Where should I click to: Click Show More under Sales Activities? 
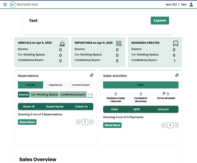pos(112,125)
